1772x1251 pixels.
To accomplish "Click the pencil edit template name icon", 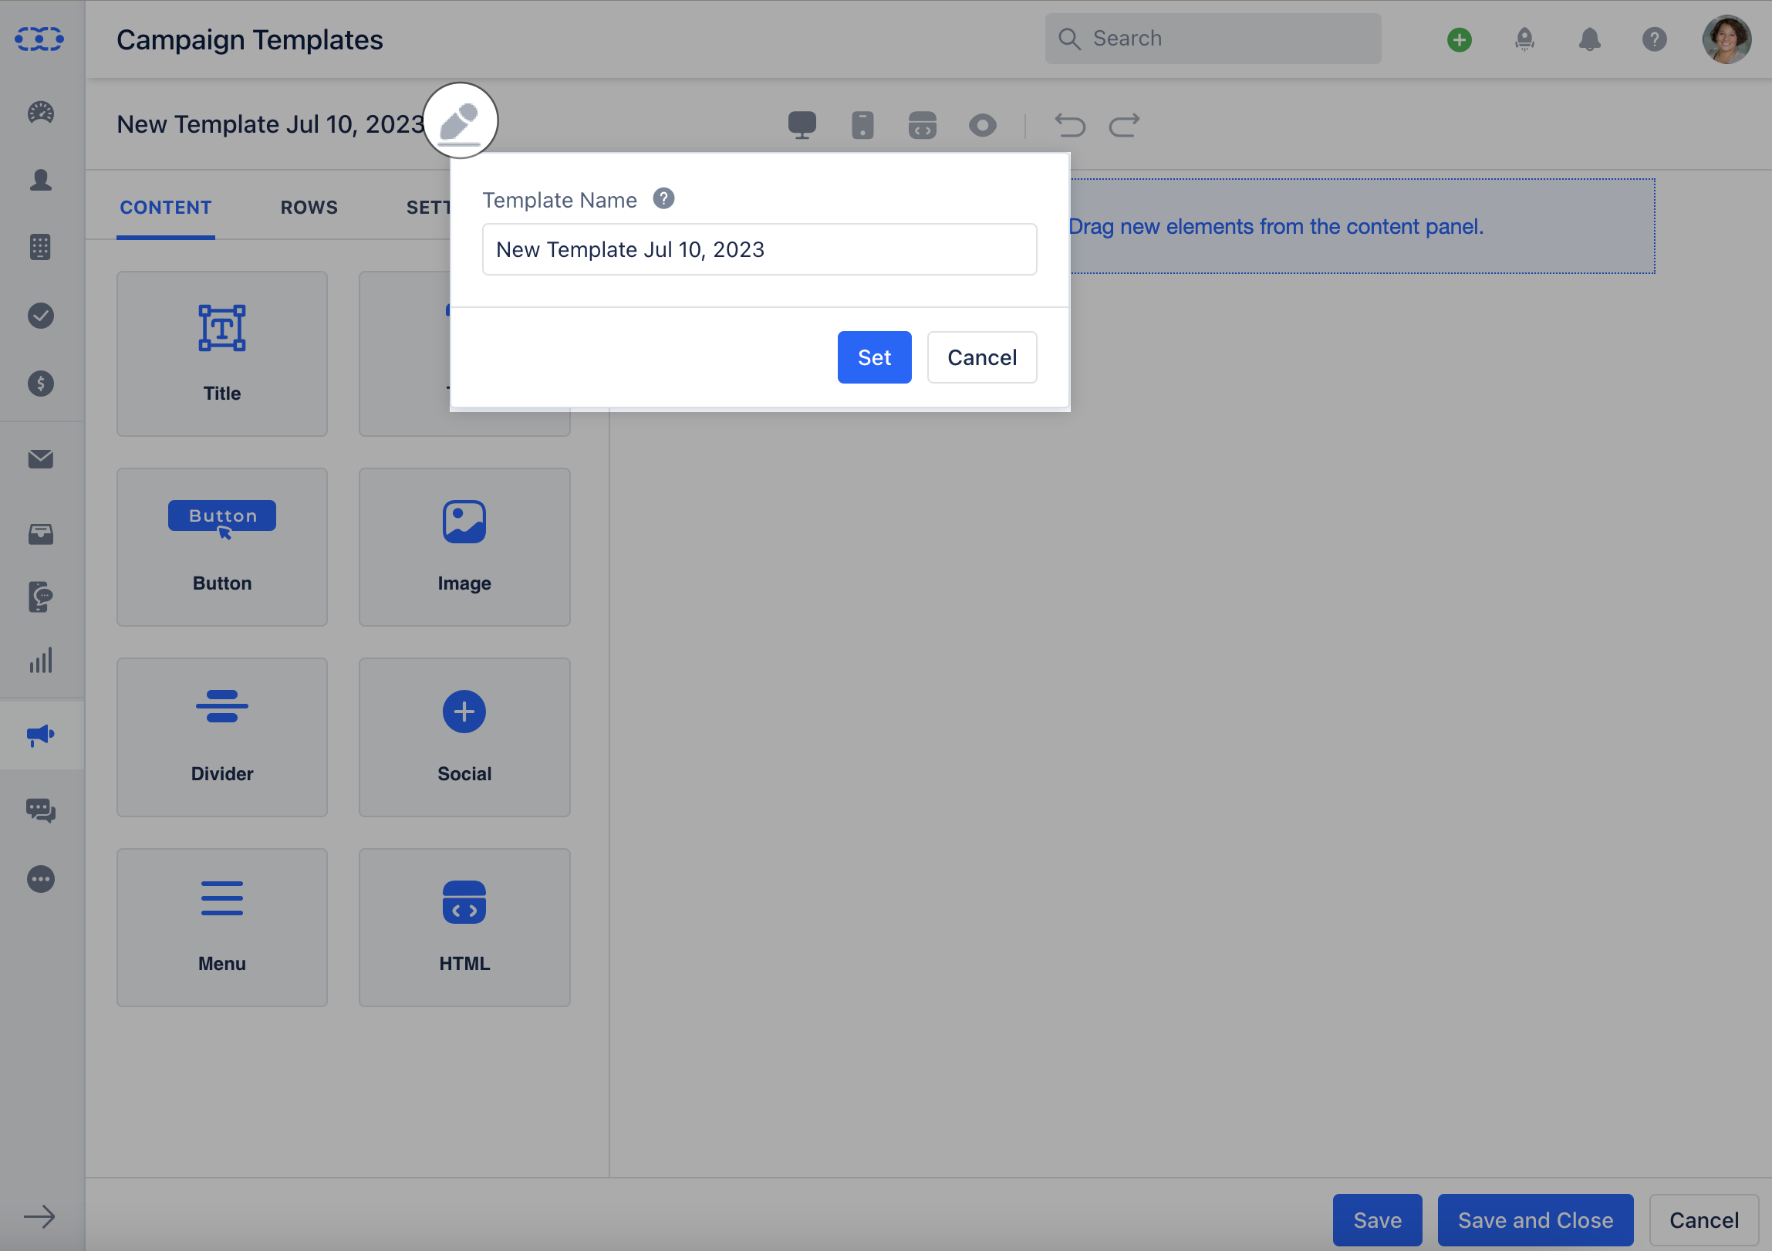I will 460,122.
